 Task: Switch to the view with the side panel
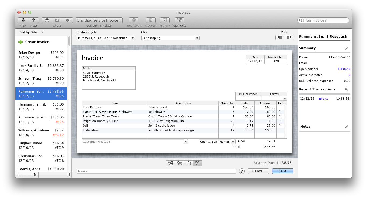[289, 37]
